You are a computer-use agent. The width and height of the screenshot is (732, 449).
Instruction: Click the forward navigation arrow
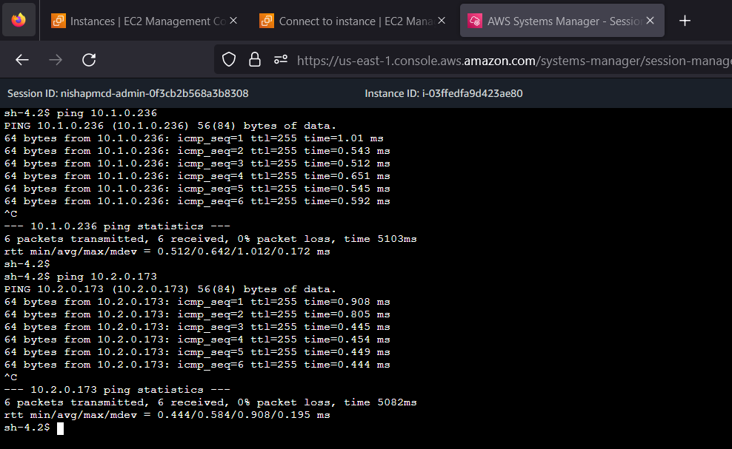coord(56,60)
